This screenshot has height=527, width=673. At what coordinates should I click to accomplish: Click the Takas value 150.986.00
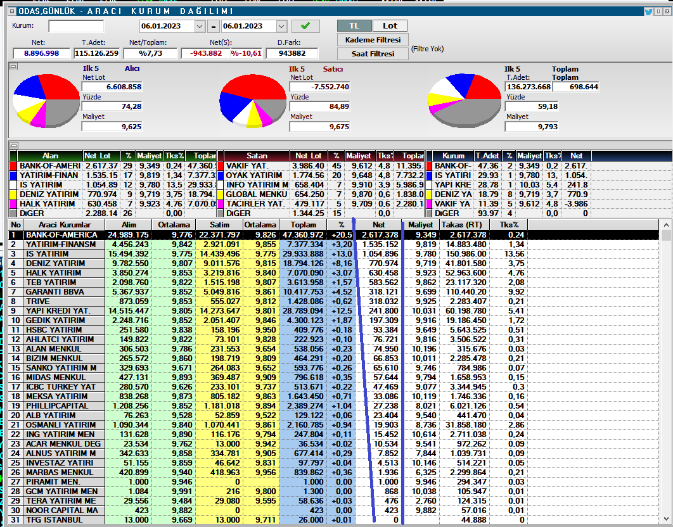(466, 253)
